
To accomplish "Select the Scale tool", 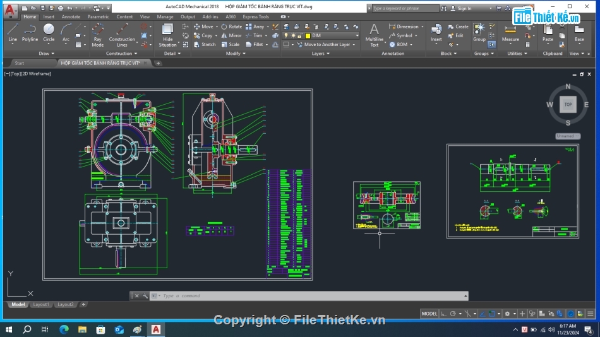I will point(231,45).
